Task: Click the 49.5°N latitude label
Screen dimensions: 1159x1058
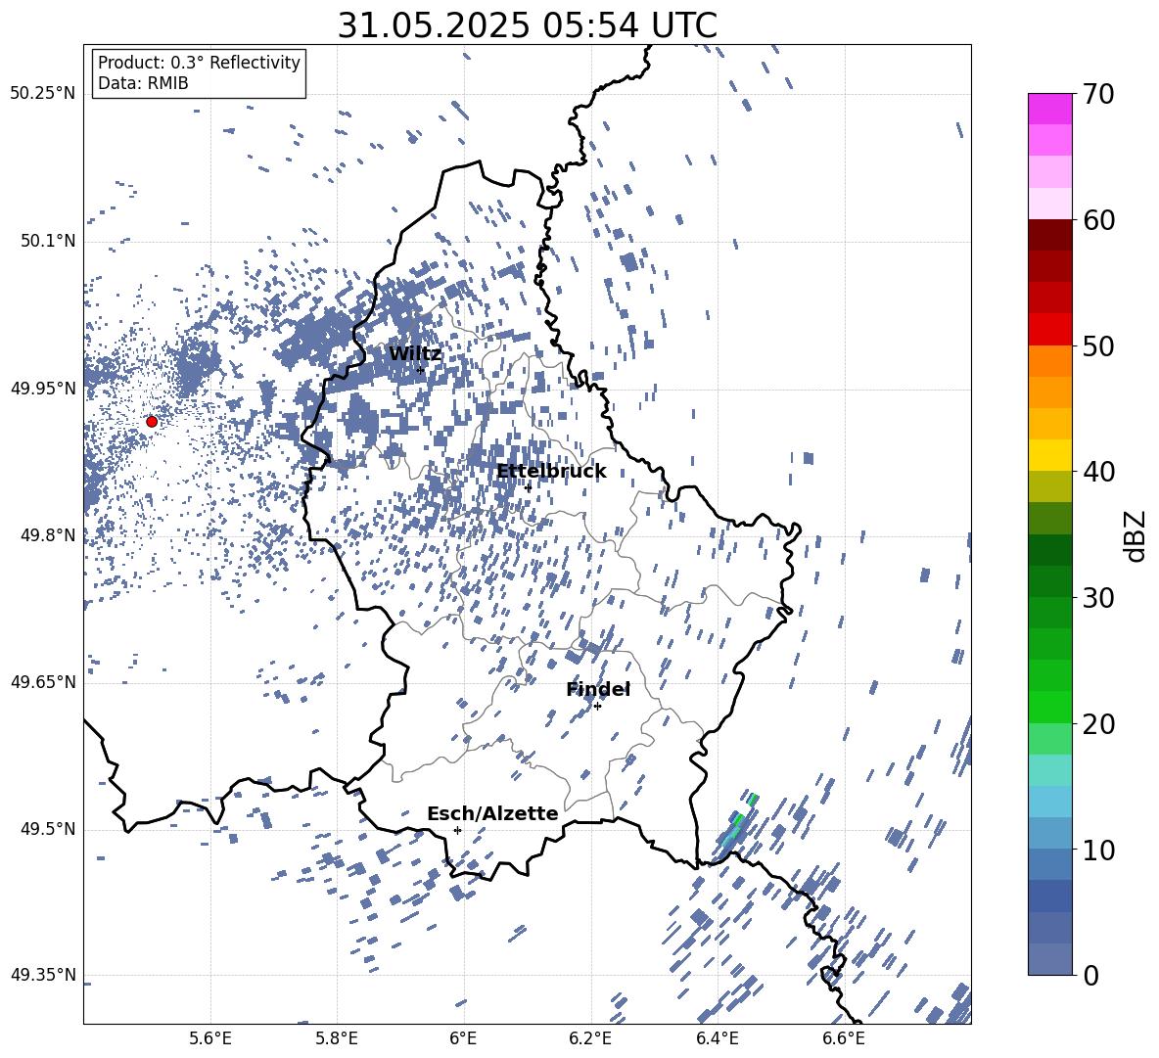Action: (48, 829)
